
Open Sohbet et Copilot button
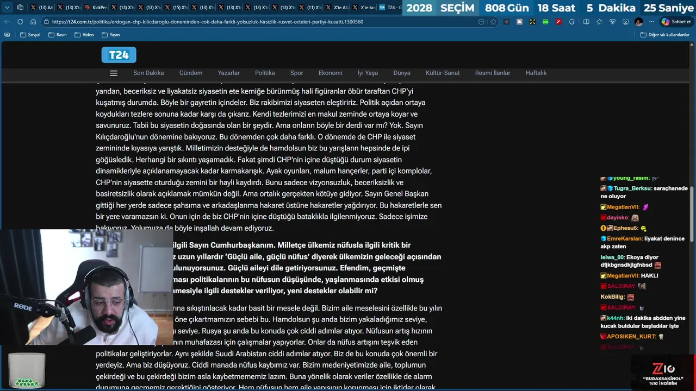click(x=675, y=22)
